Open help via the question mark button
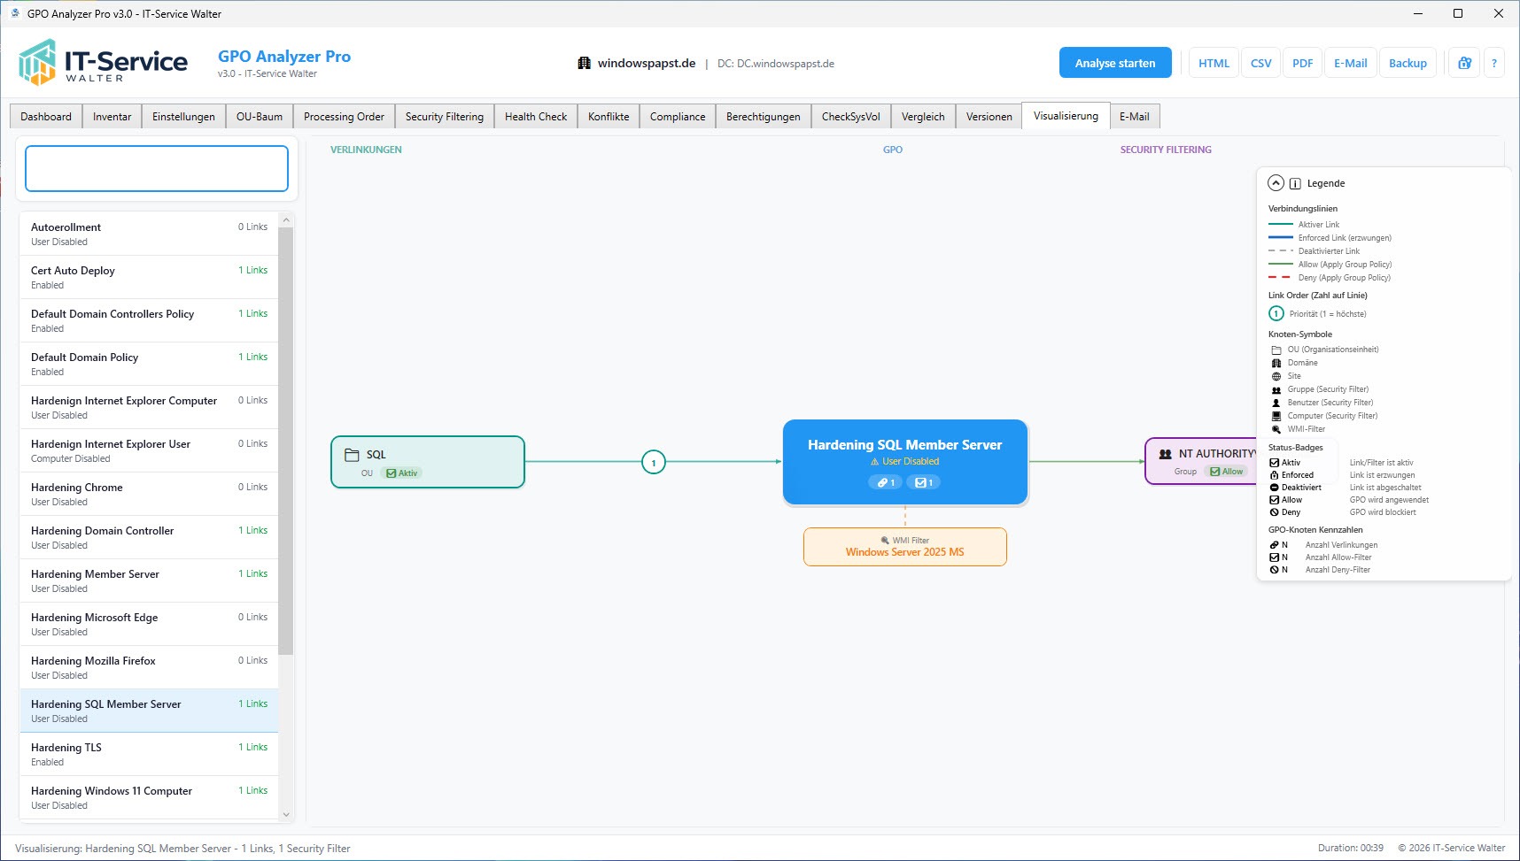This screenshot has height=861, width=1520. pyautogui.click(x=1494, y=63)
